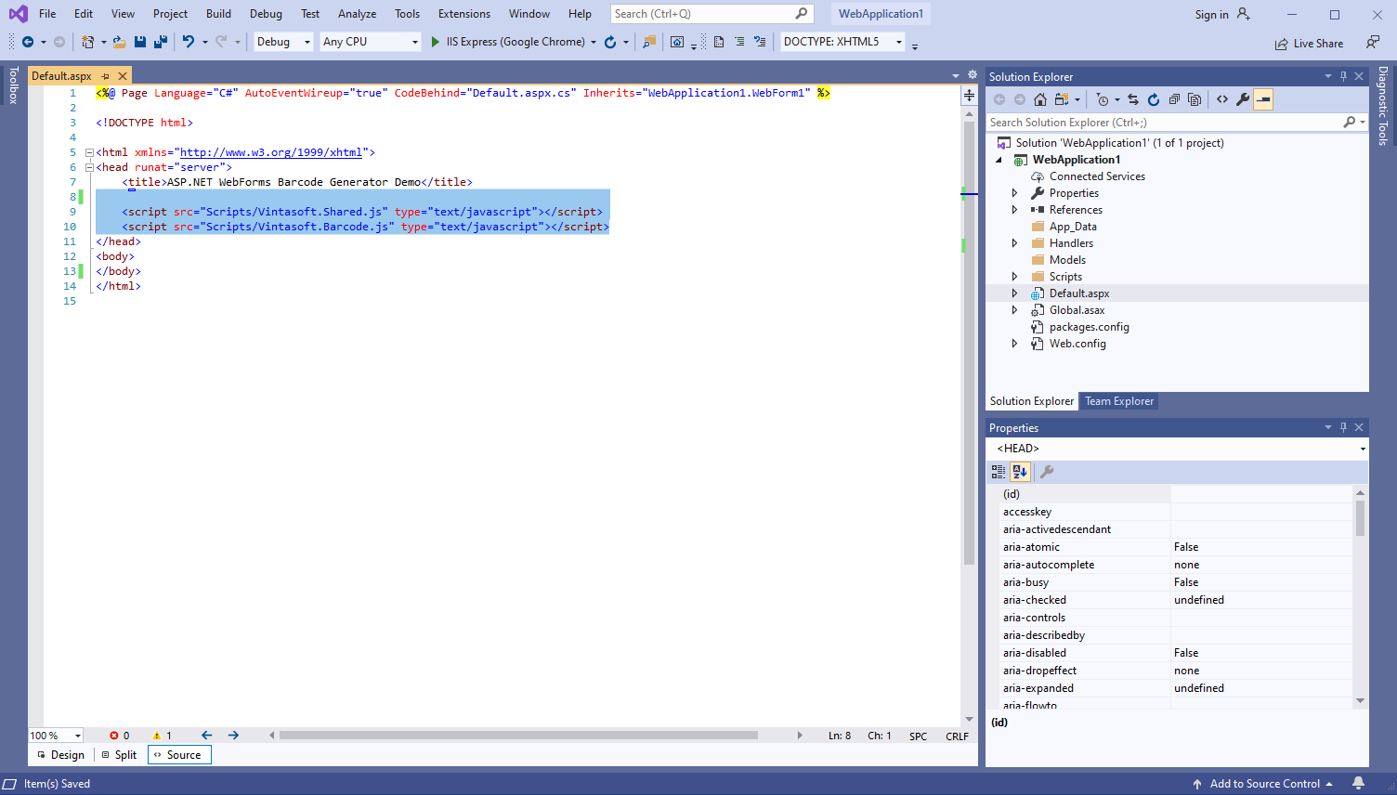1397x795 pixels.
Task: Click Sign in link
Action: click(x=1211, y=14)
